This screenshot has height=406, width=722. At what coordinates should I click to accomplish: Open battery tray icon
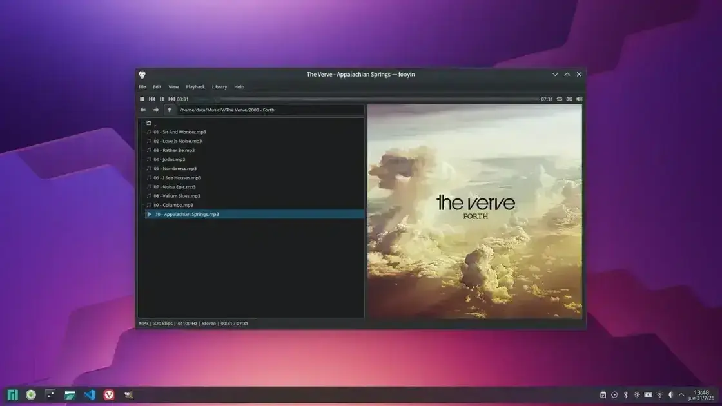coord(648,394)
